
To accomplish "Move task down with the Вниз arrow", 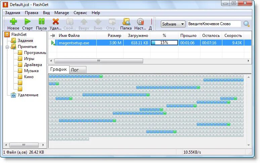I will tap(98, 22).
